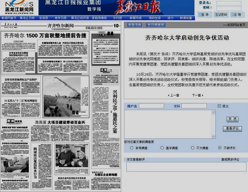Screen dimensions: 248x192
Task: Click comment box scroll up arrow
Action: 213,112
